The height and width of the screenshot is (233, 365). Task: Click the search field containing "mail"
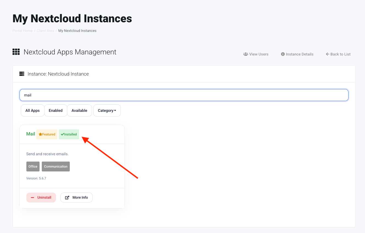click(184, 95)
